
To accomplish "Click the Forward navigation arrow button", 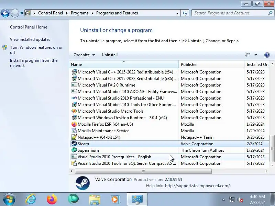I will 15,13.
